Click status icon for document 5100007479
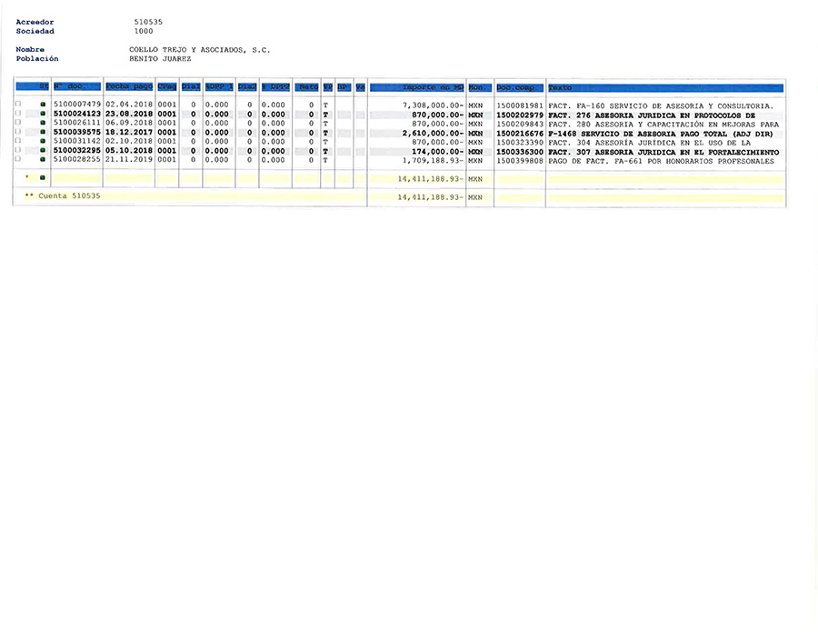The height and width of the screenshot is (632, 818). [43, 105]
